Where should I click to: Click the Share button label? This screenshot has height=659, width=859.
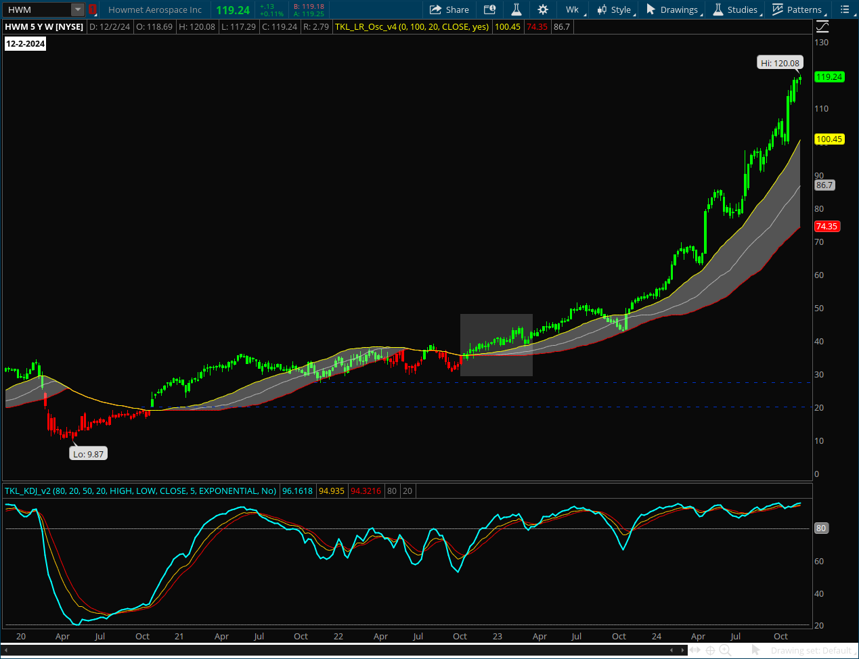tap(458, 9)
